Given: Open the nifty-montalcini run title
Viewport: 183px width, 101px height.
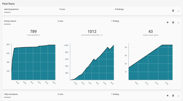Looking at the screenshot, I should pyautogui.click(x=11, y=94).
